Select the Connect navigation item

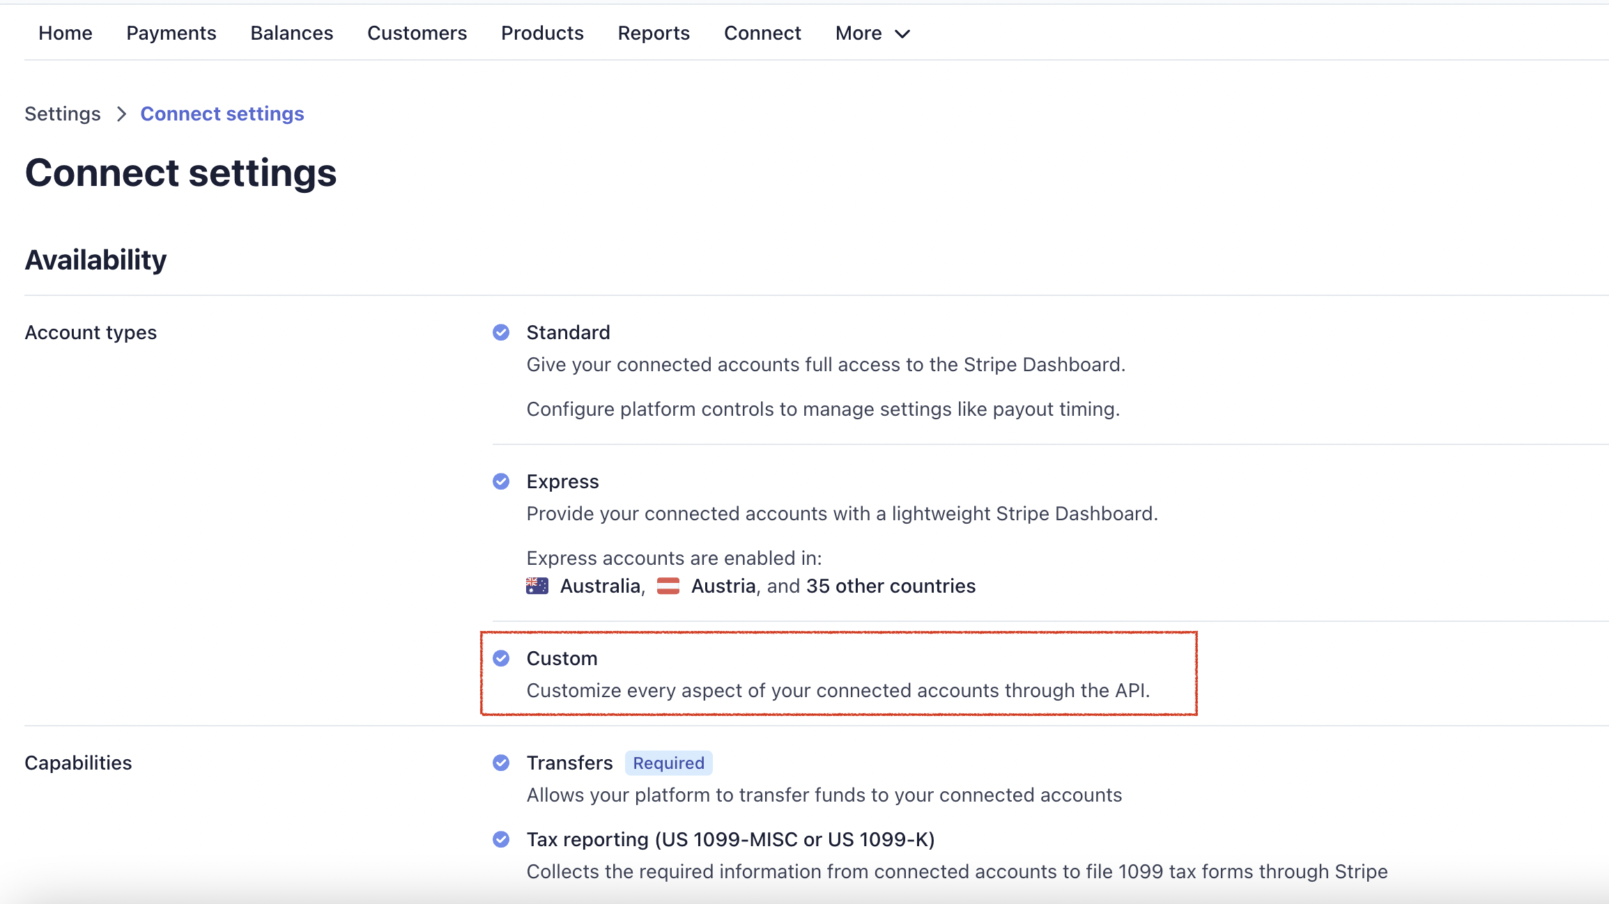[x=762, y=33]
